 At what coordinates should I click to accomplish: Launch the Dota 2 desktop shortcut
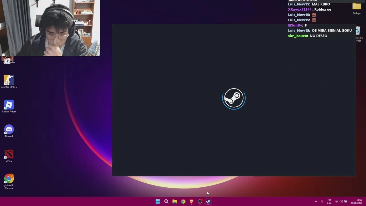[9, 156]
